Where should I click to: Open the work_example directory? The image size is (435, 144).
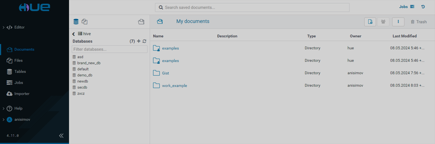pyautogui.click(x=174, y=86)
